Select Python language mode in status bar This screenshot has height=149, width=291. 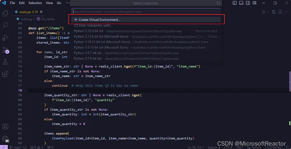coord(256,147)
